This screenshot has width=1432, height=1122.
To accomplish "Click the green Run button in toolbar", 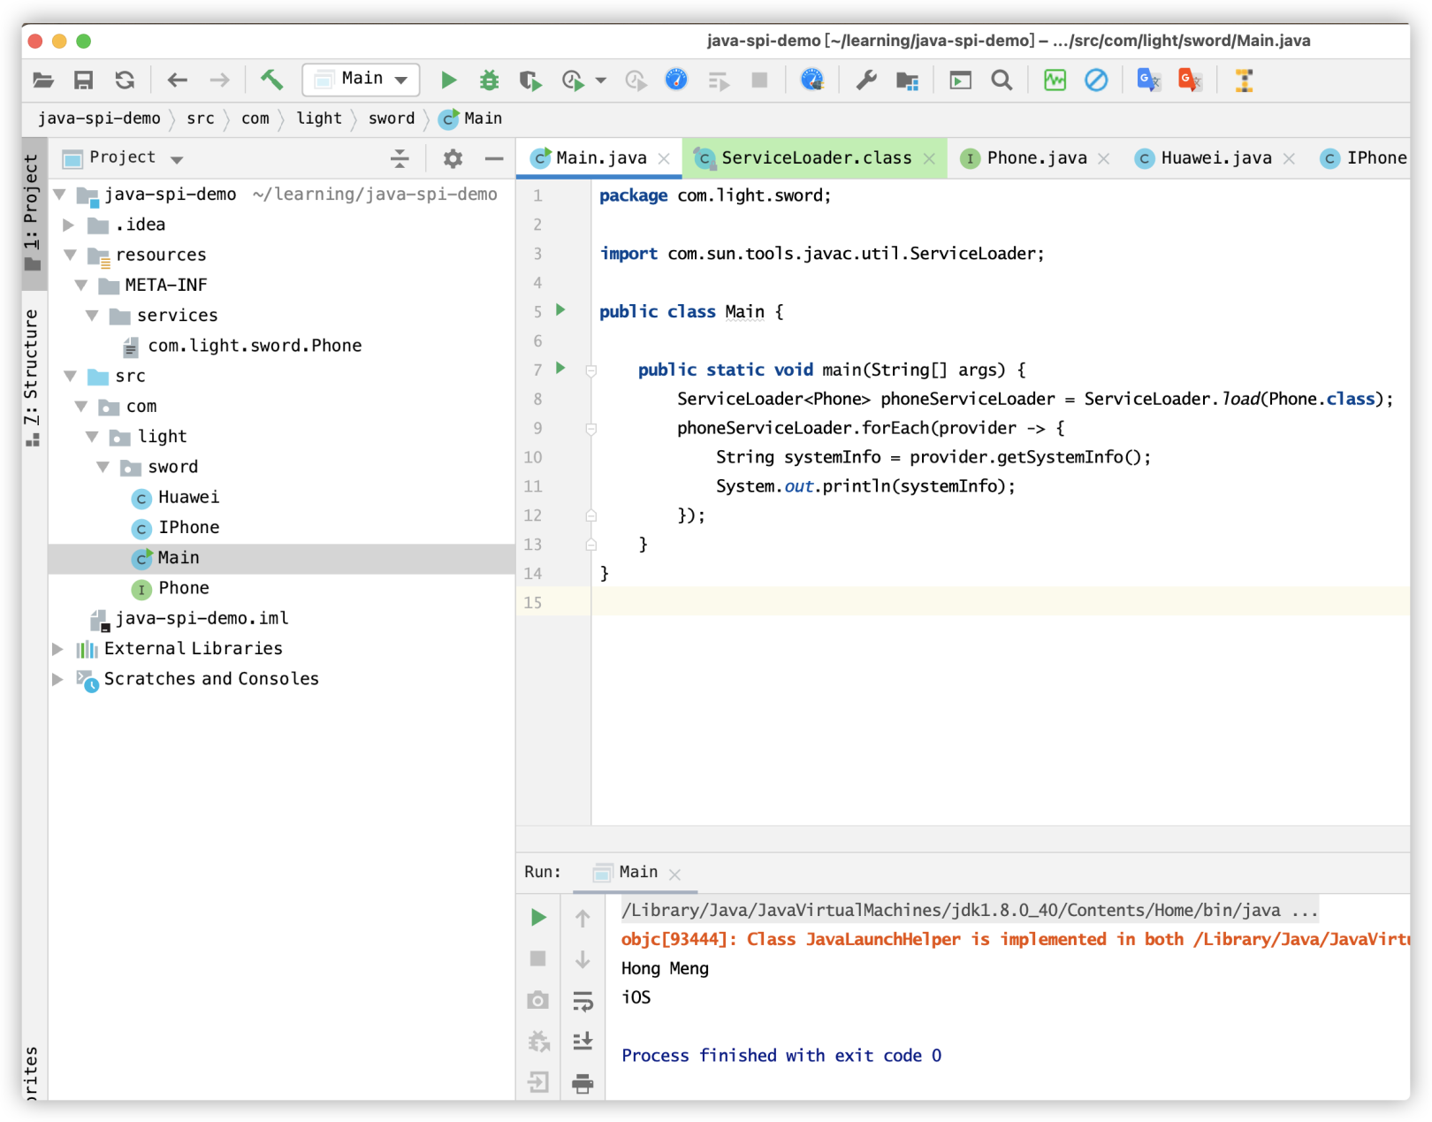I will 448,80.
